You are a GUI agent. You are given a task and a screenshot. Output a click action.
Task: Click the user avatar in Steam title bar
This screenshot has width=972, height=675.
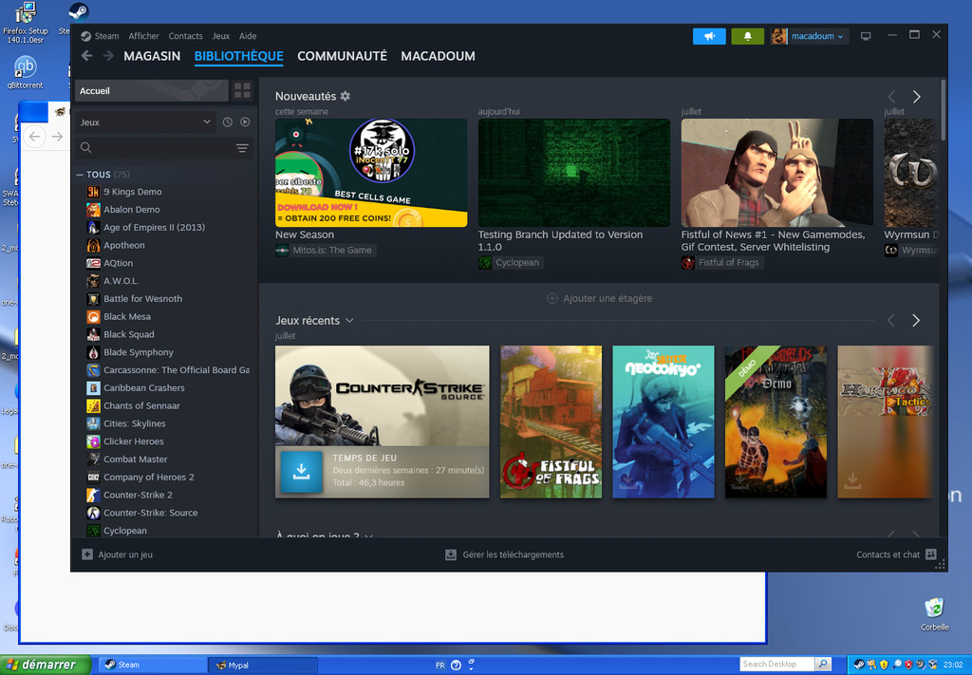tap(778, 37)
